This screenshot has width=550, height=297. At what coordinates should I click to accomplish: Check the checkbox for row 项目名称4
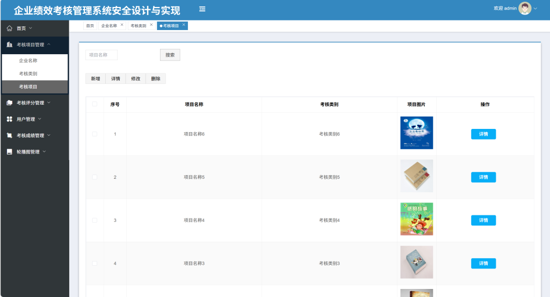95,220
